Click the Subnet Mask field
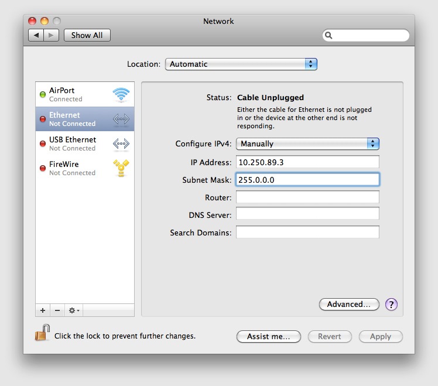The image size is (438, 386). pyautogui.click(x=307, y=179)
